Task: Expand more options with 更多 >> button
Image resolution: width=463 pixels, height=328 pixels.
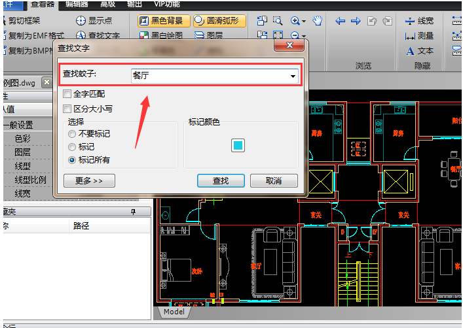Action: pyautogui.click(x=90, y=180)
